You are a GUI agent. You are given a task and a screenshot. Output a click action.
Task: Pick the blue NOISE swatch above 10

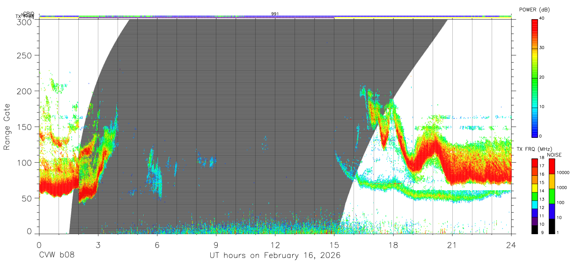point(552,211)
